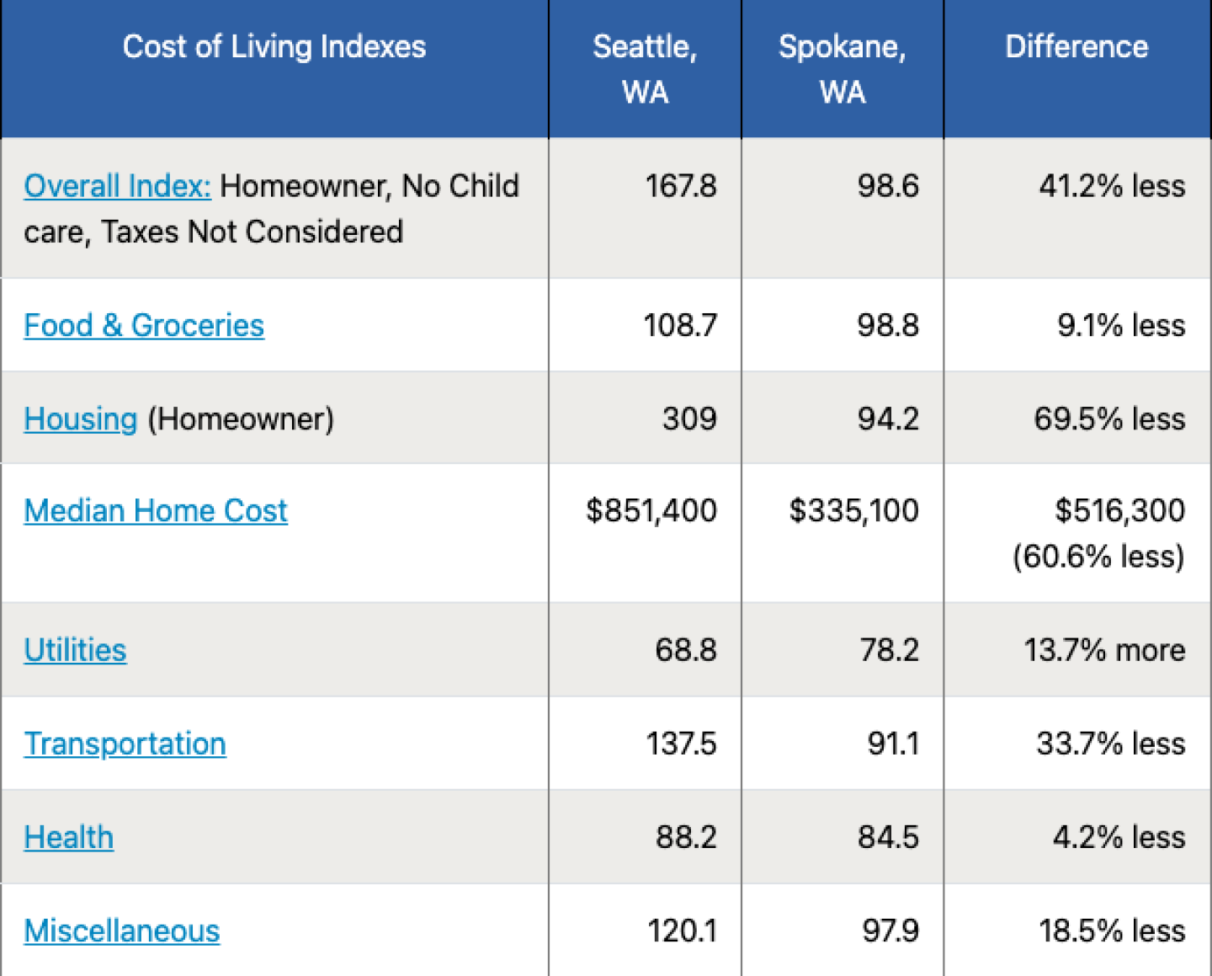Click the Transportation link

(125, 744)
